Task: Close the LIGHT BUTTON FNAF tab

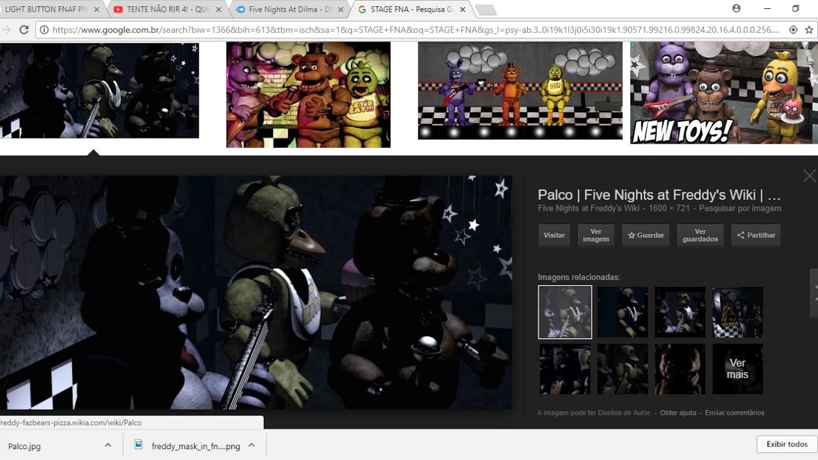Action: point(96,10)
